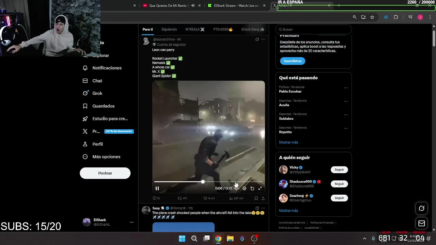The image size is (436, 245).
Task: Seek using the video progress bar handle
Action: click(203, 182)
